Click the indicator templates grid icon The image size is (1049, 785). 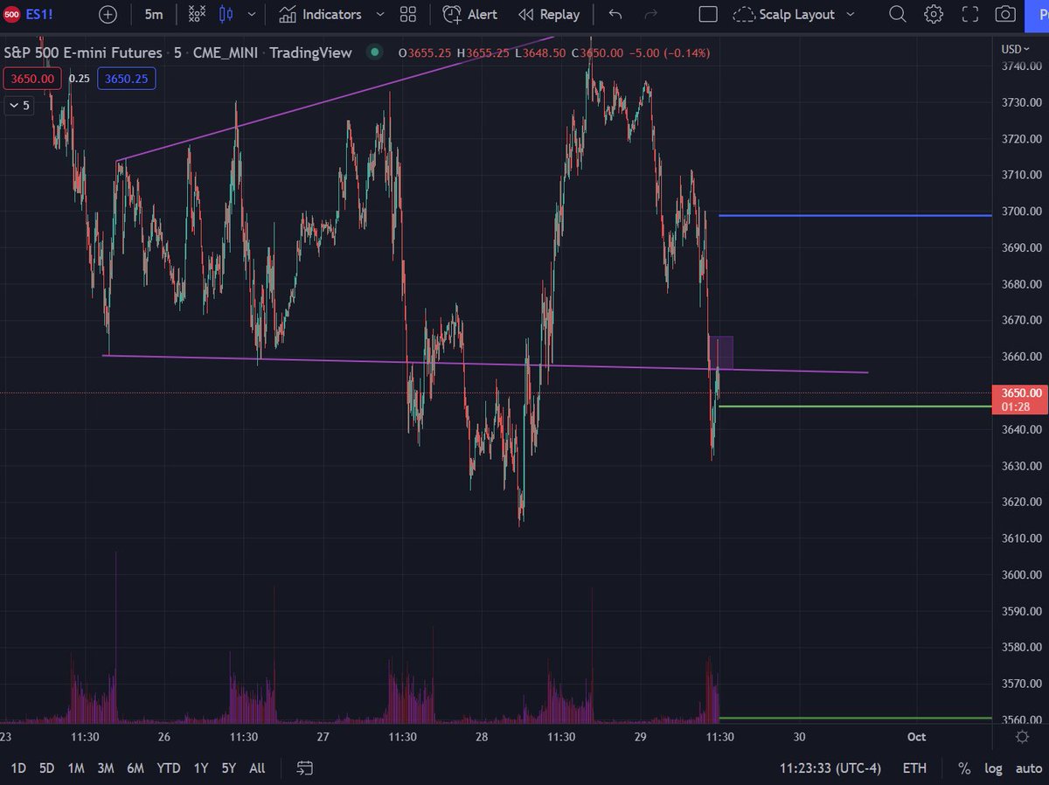coord(407,14)
